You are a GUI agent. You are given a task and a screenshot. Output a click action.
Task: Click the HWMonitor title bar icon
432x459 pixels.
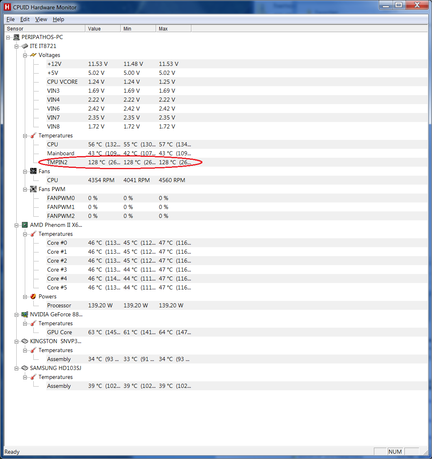7,7
